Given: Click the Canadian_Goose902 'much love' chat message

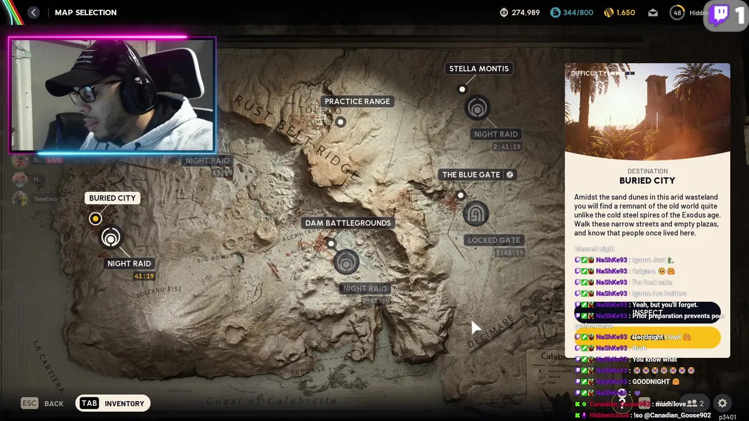Looking at the screenshot, I should [631, 404].
